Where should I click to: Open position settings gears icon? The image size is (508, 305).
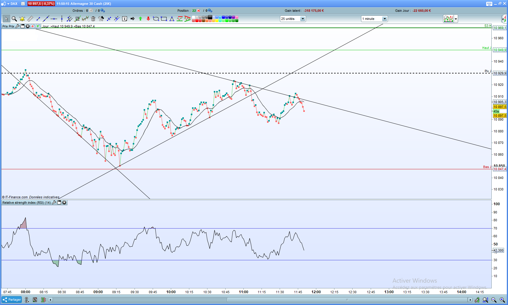[210, 11]
